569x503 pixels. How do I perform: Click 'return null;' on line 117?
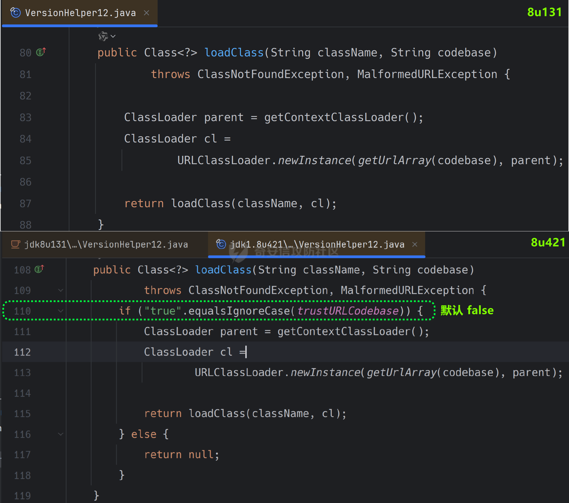(x=182, y=455)
